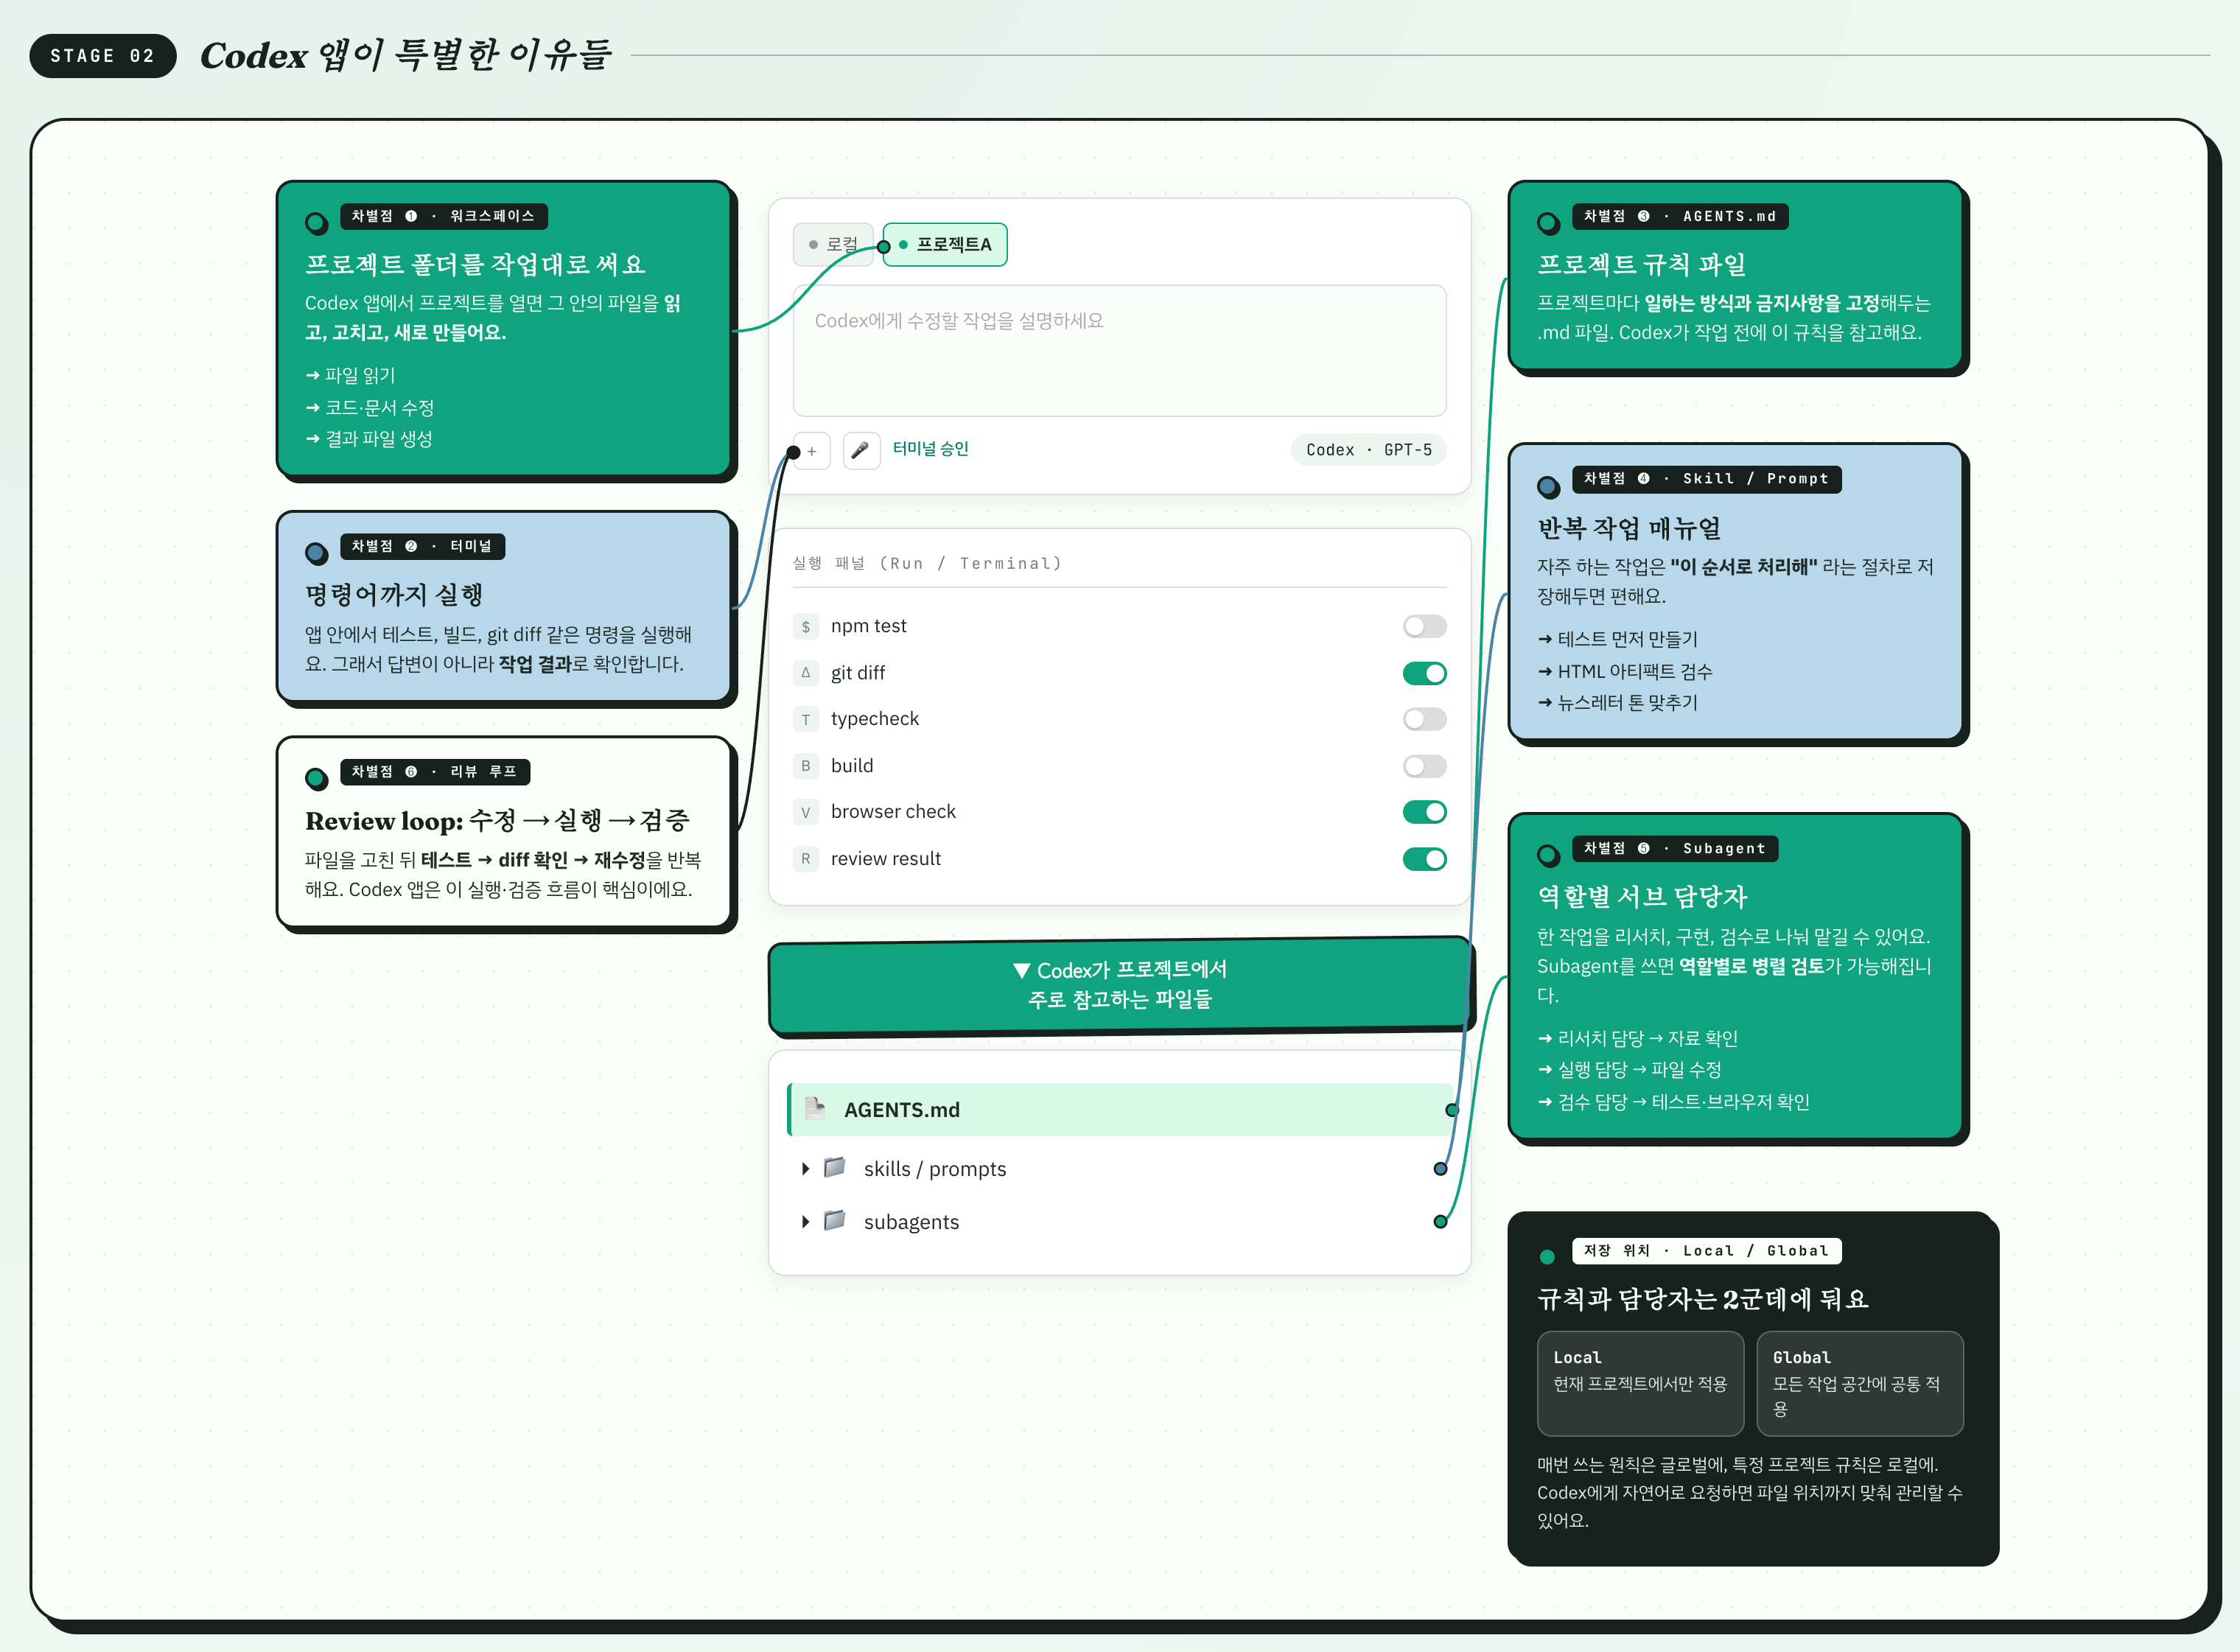This screenshot has height=1652, width=2240.
Task: Toggle the npm test switch
Action: pyautogui.click(x=1425, y=627)
